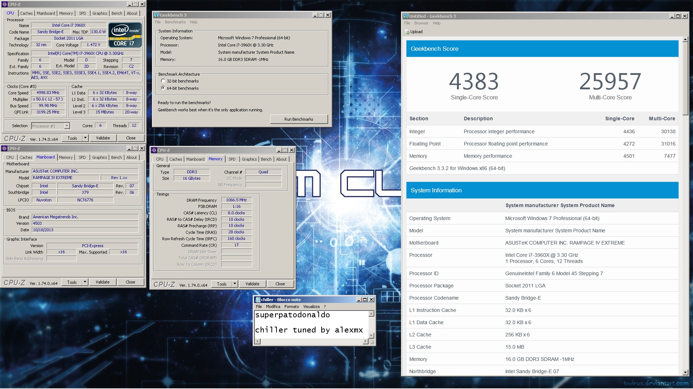Click the chiller notepad title bar icon
Image resolution: width=693 pixels, height=389 pixels.
[x=258, y=300]
